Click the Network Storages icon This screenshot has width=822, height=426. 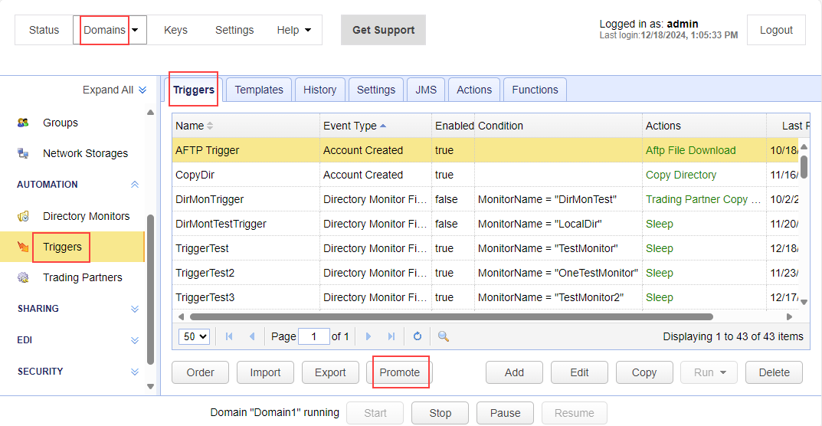(x=24, y=153)
